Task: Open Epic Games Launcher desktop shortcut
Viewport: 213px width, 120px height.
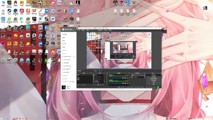Action: click(x=47, y=45)
